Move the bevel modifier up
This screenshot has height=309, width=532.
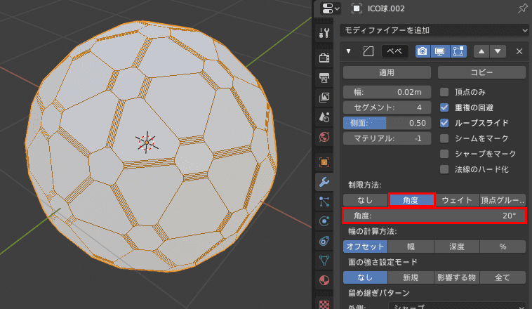[x=481, y=51]
